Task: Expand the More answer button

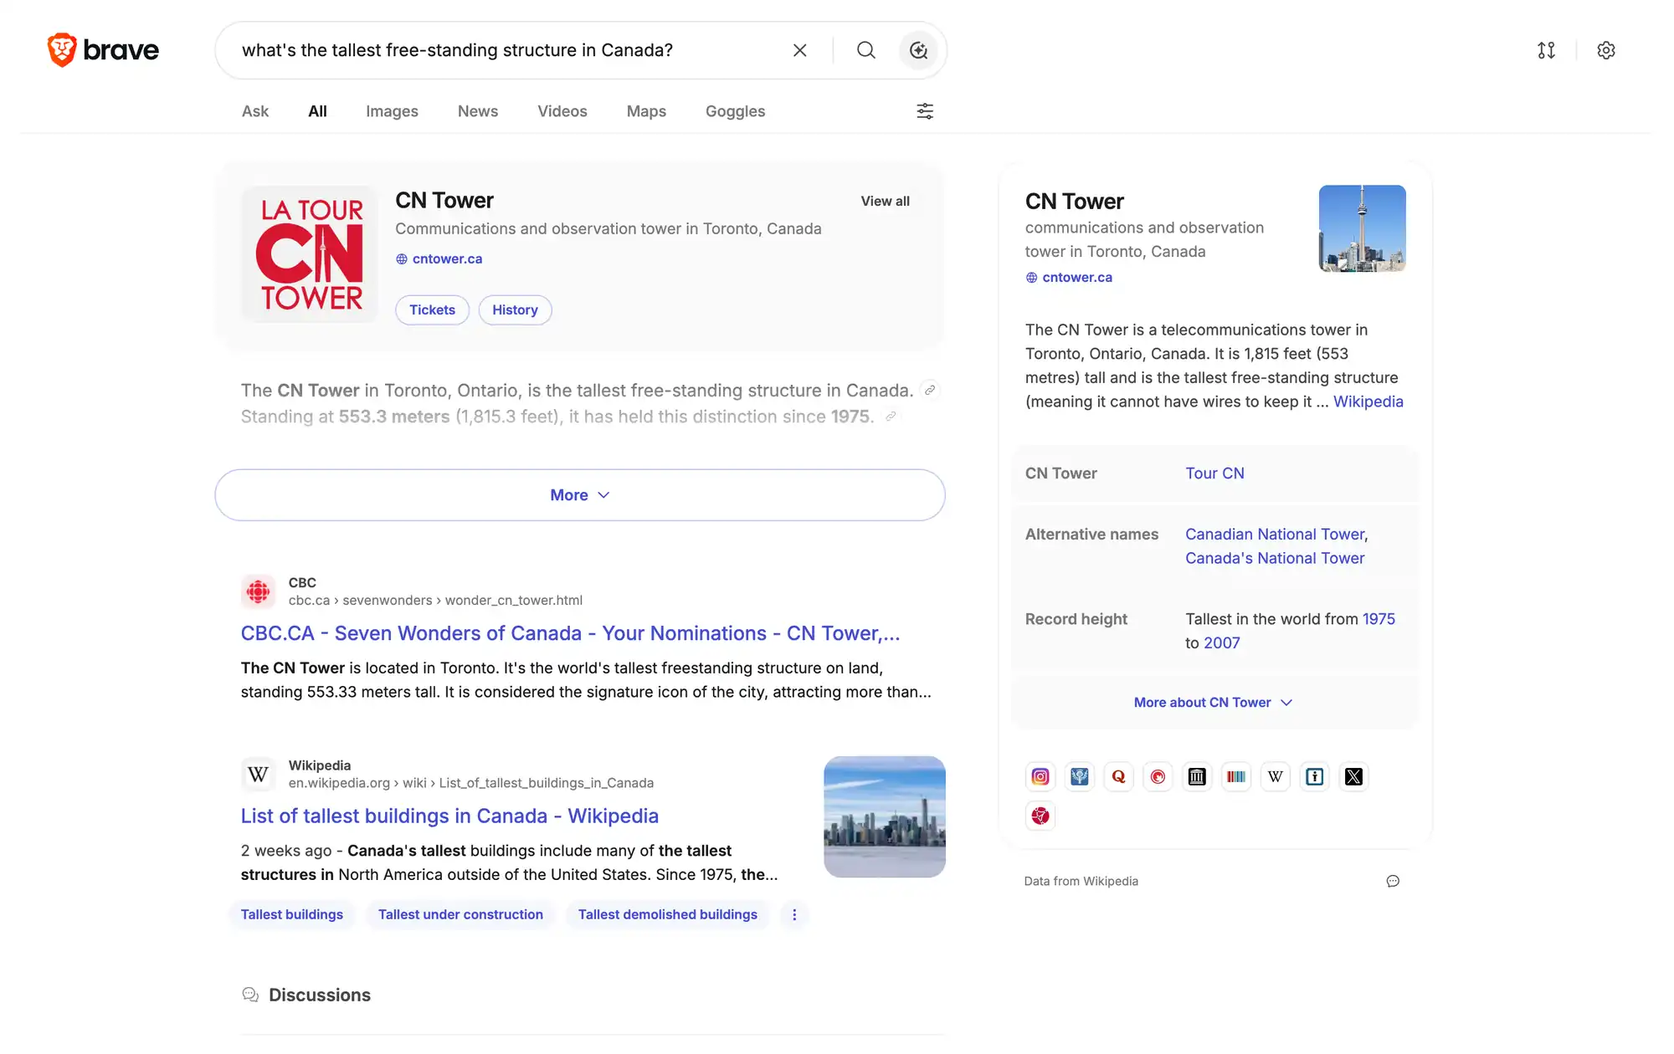Action: point(580,495)
